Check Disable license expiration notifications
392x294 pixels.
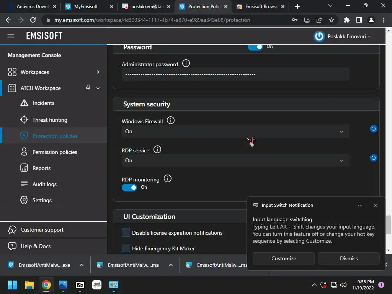[x=126, y=233]
